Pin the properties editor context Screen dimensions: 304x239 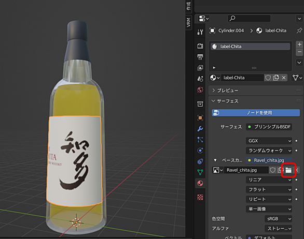(299, 31)
